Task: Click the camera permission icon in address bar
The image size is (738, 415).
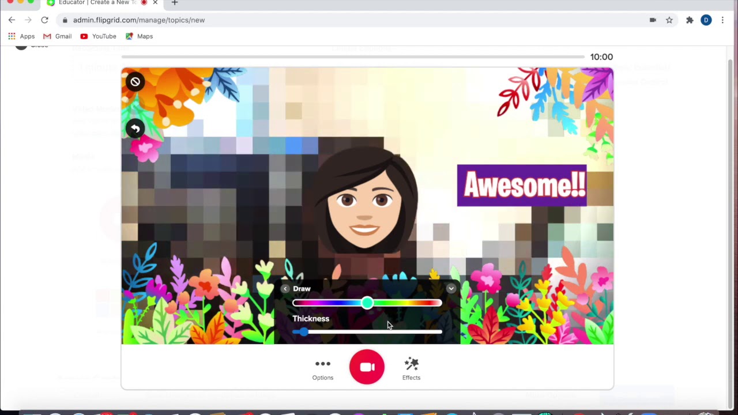Action: 653,20
